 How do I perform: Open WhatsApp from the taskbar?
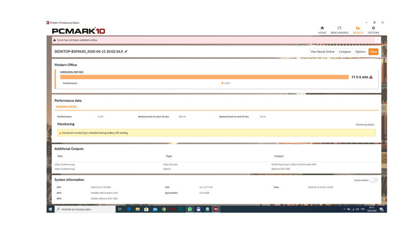coord(190,209)
